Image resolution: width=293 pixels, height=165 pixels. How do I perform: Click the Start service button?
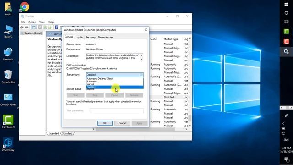pyautogui.click(x=76, y=95)
